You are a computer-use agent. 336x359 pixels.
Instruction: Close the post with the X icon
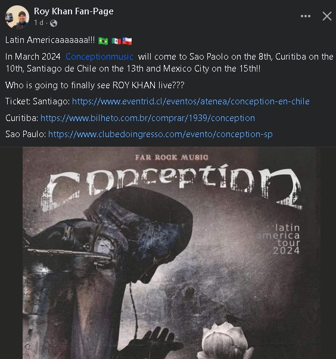point(327,16)
